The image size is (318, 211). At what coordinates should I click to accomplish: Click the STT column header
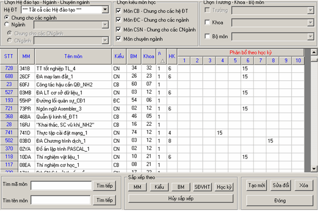coord(9,57)
